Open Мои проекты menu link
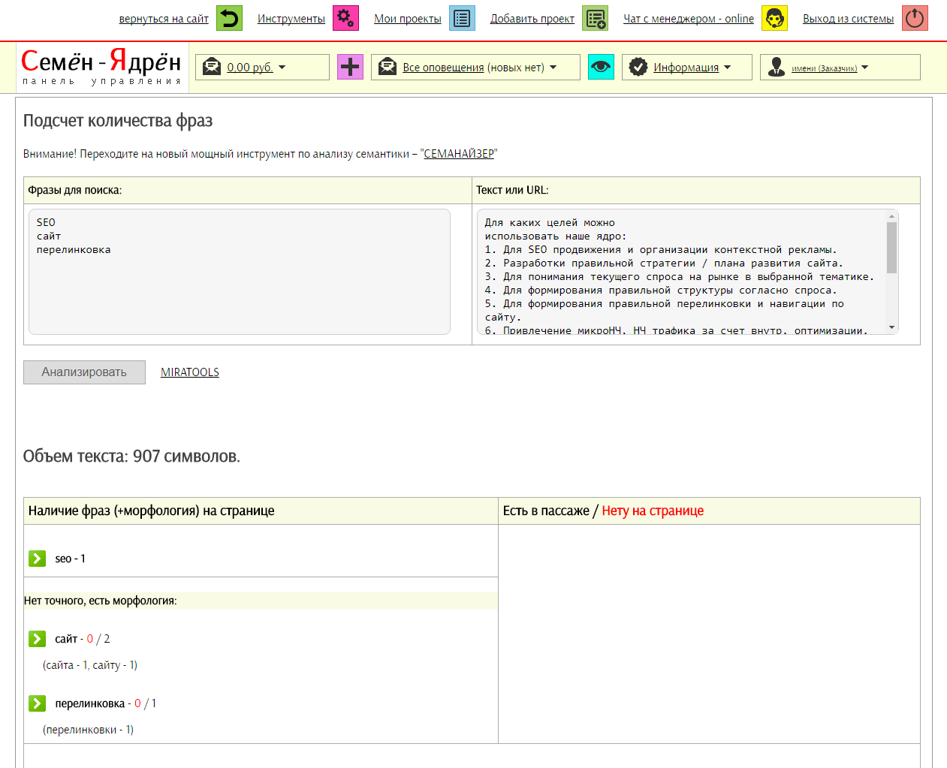 408,19
